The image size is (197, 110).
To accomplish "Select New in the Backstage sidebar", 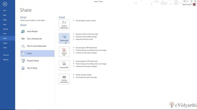I will (x=5, y=15).
